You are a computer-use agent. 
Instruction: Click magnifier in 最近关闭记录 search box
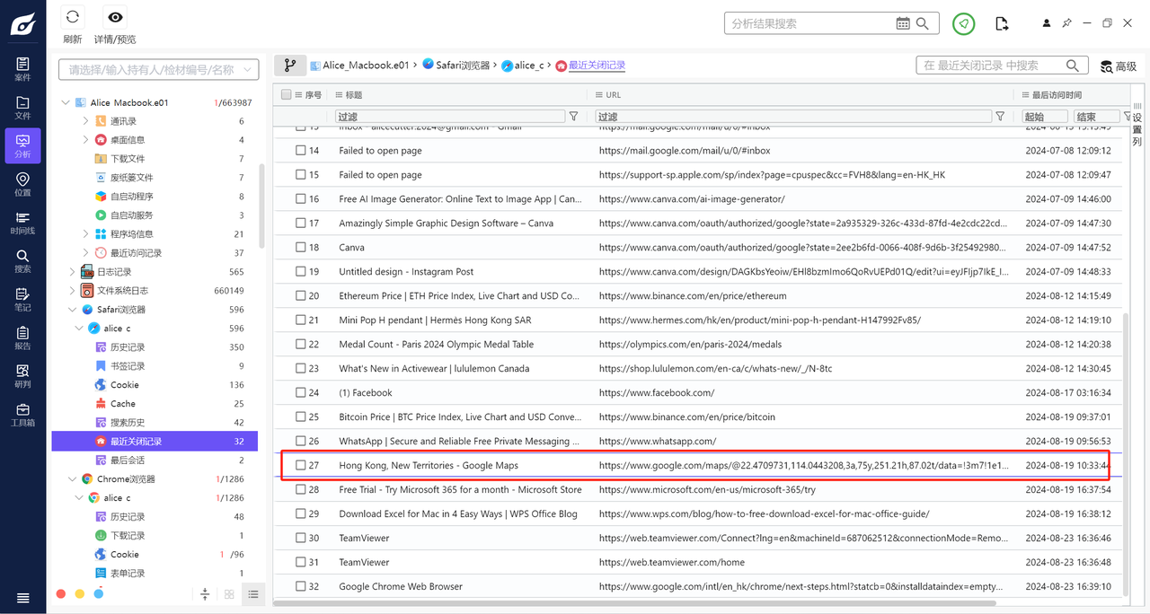click(1072, 66)
